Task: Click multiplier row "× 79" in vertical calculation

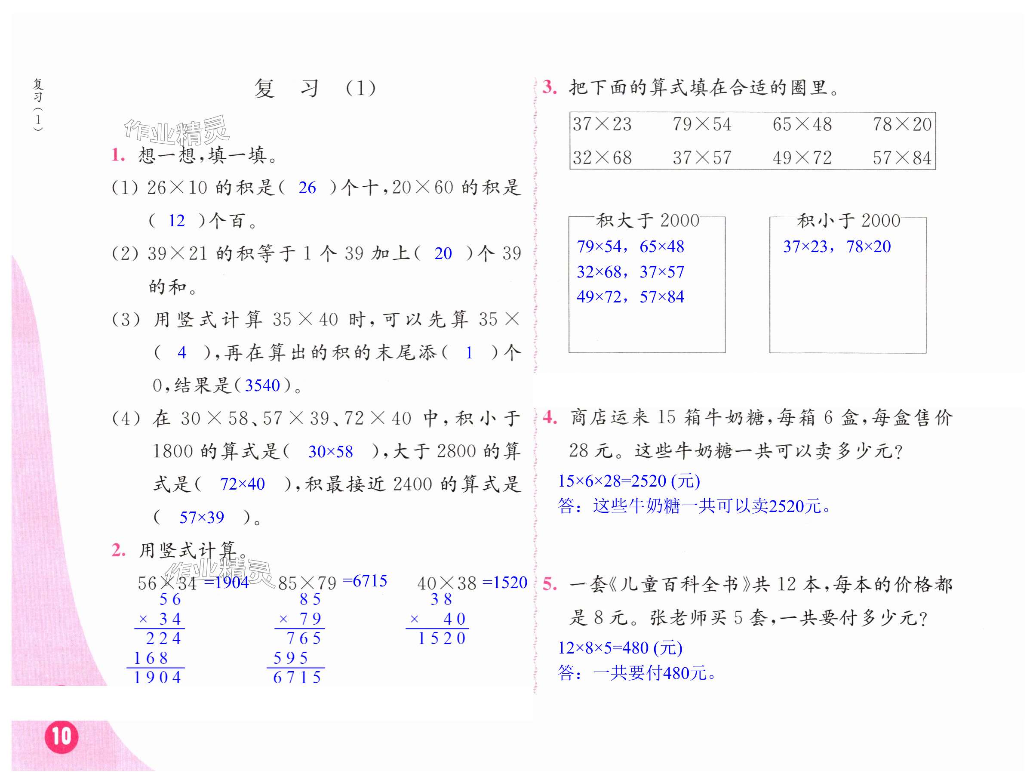Action: 300,619
